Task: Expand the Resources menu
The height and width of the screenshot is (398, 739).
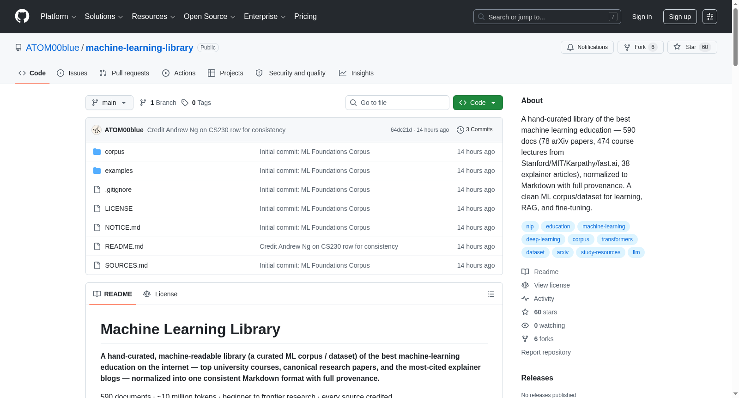Action: (153, 17)
